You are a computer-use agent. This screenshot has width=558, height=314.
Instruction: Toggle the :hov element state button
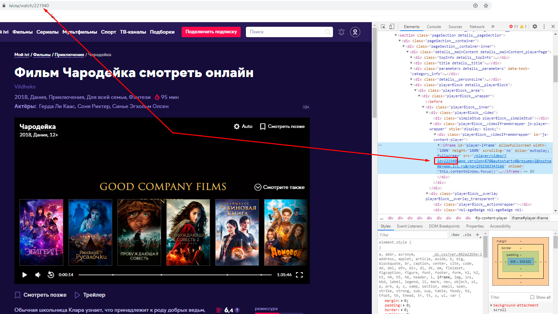[455, 235]
